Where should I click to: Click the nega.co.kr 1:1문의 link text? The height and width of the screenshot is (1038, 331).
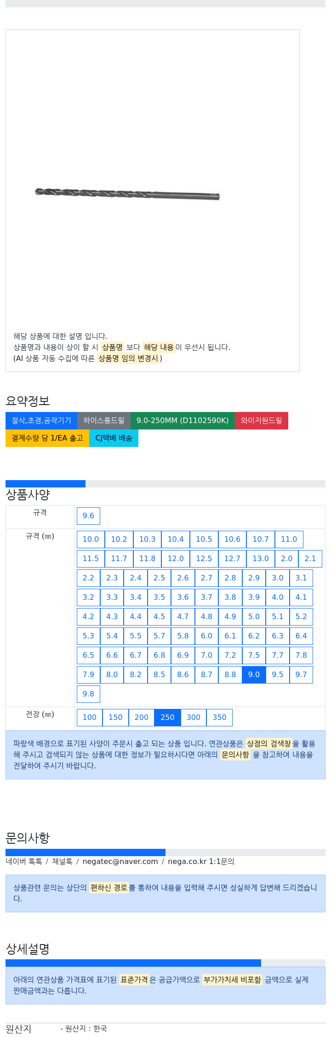coord(201,862)
